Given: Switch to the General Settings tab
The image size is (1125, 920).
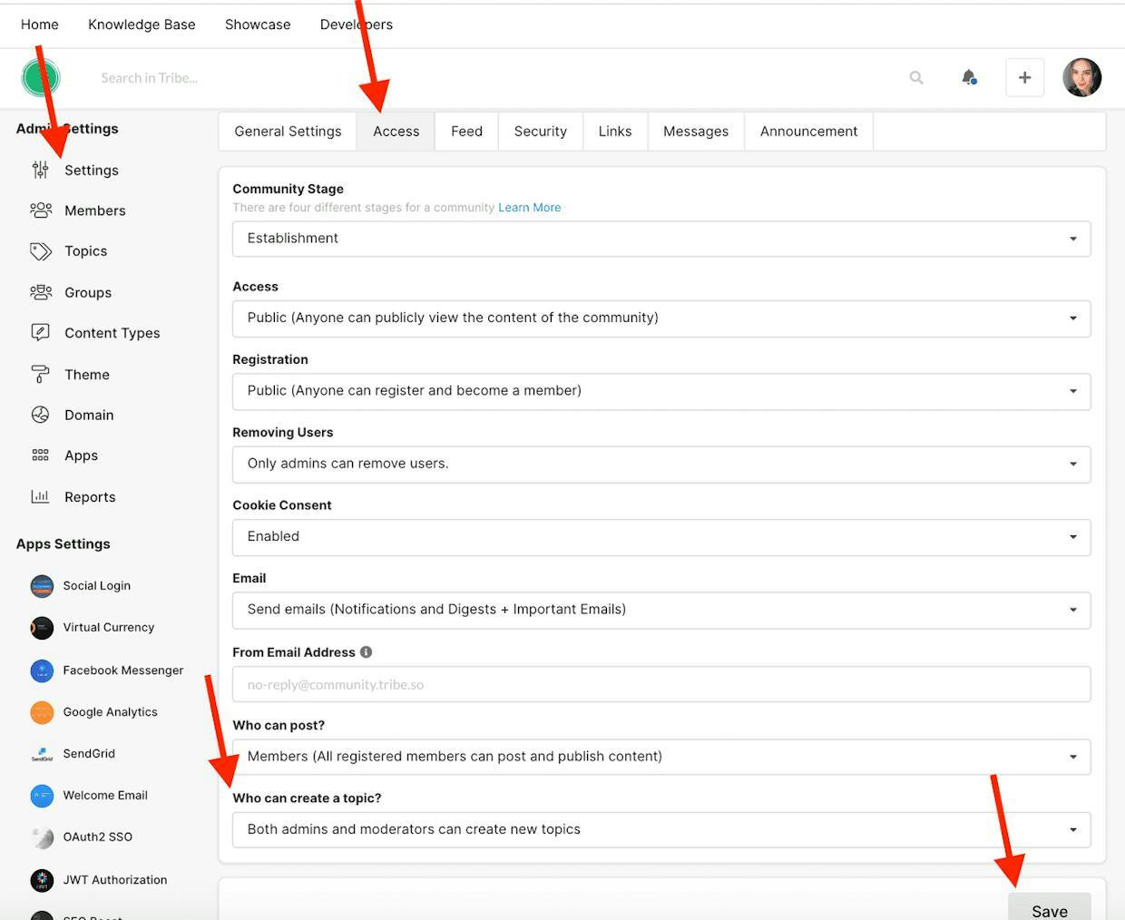Looking at the screenshot, I should click(x=288, y=132).
